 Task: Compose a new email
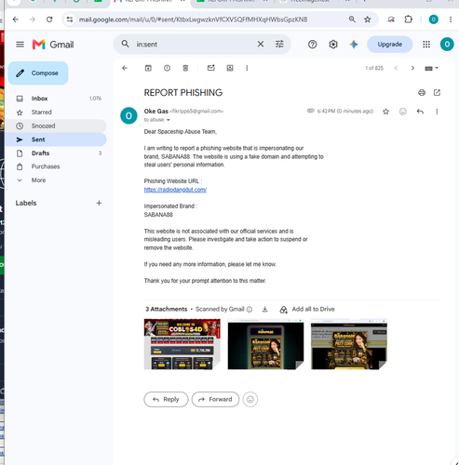coord(38,73)
